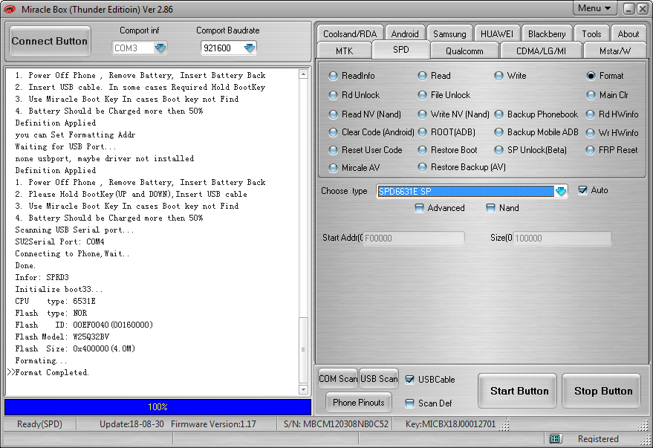Open the Android tab
653x448 pixels.
[x=405, y=33]
